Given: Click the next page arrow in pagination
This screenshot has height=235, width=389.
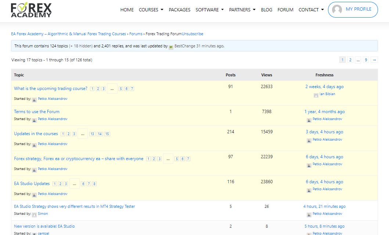Looking at the screenshot, I should pos(374,60).
